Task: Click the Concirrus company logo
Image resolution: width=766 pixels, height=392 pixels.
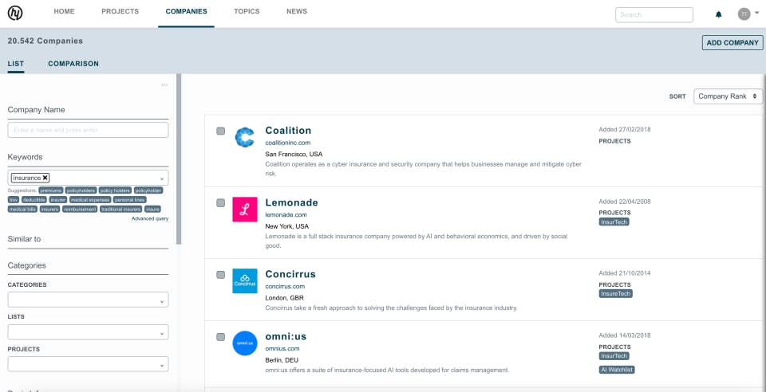Action: click(x=244, y=280)
